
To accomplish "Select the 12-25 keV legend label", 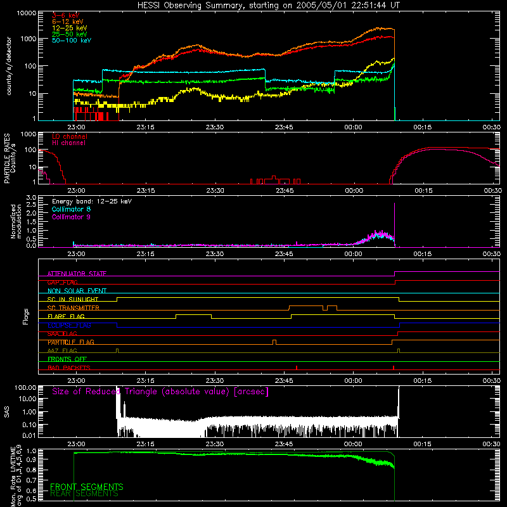I will point(69,28).
